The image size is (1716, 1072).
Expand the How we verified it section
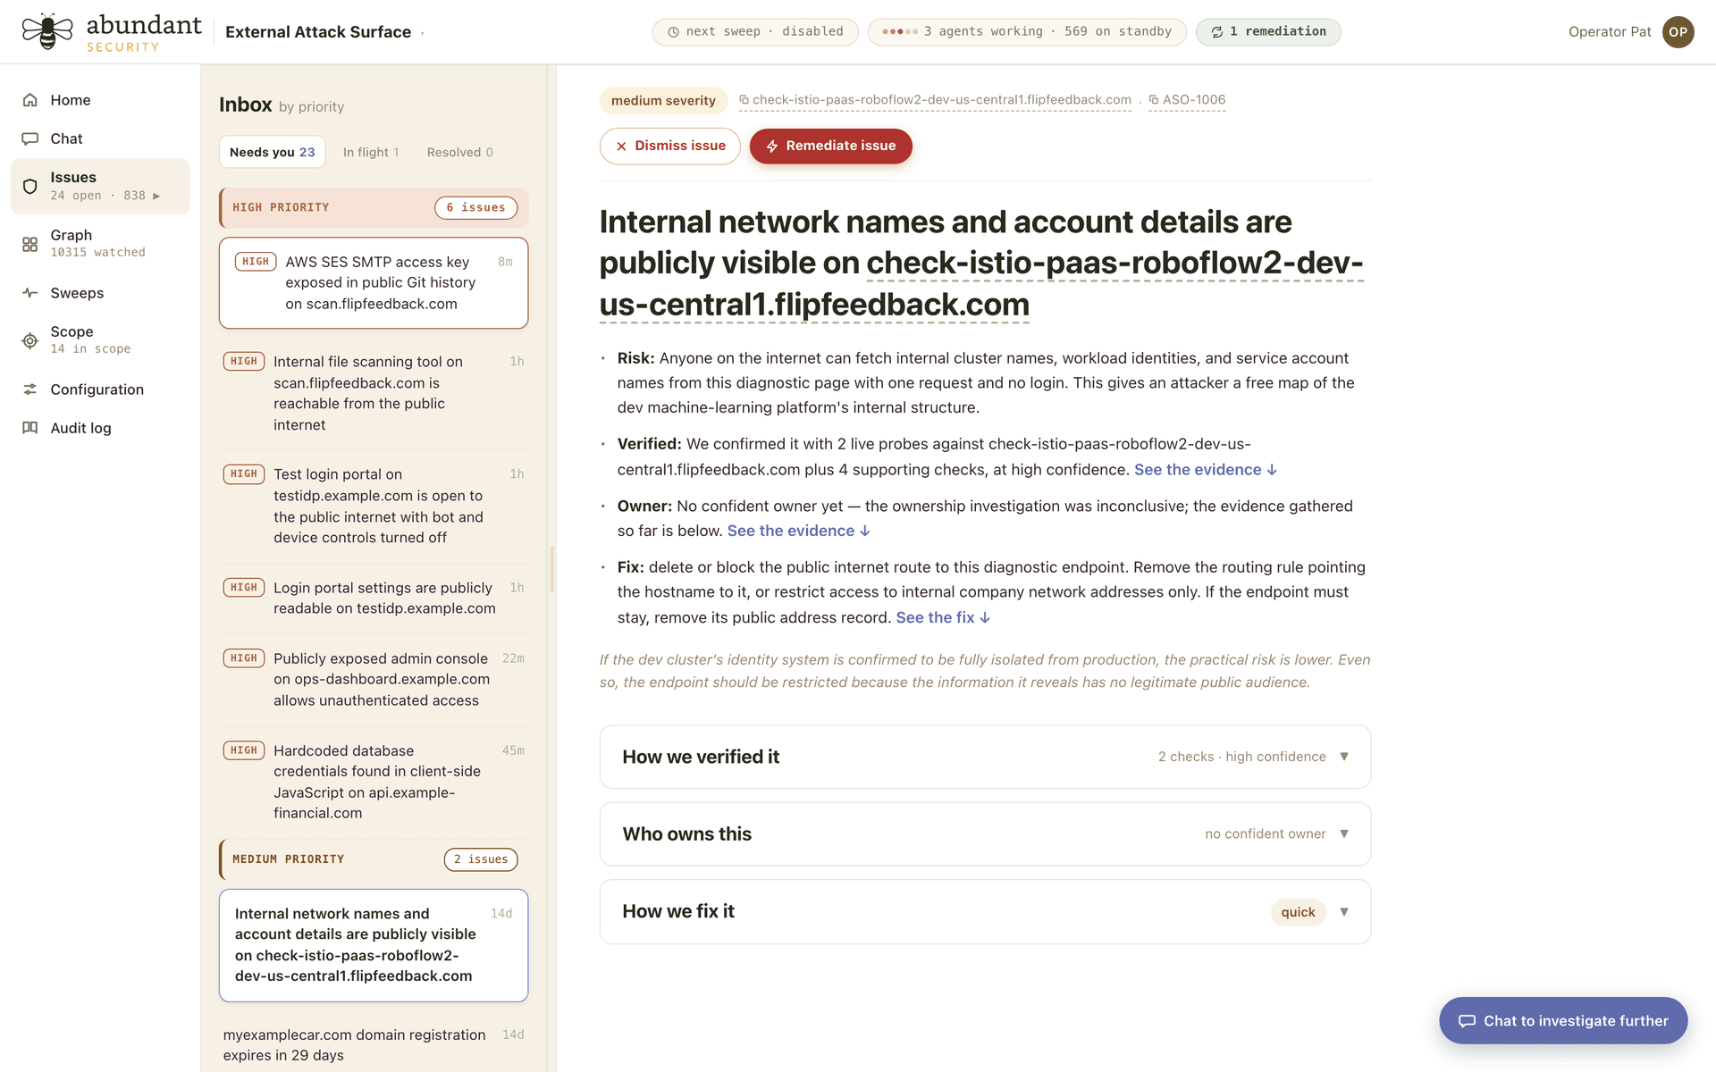[x=985, y=757]
